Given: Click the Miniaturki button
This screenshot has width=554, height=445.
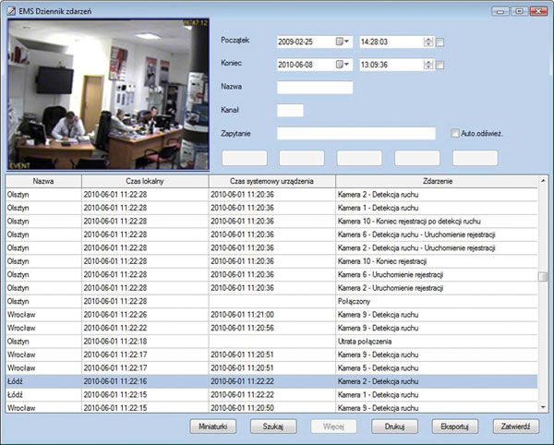Looking at the screenshot, I should (213, 427).
